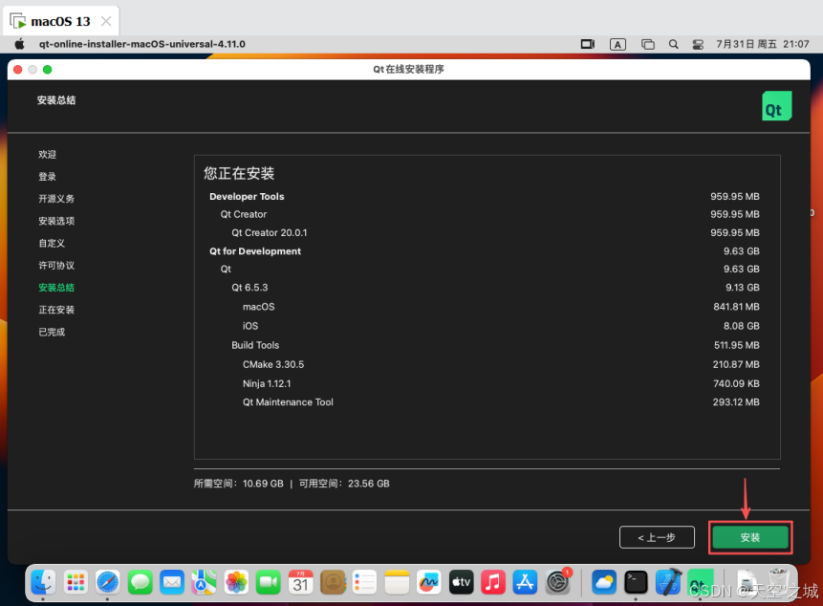Screen dimensions: 823x606
Task: Open Mail from the Dock
Action: point(172,582)
